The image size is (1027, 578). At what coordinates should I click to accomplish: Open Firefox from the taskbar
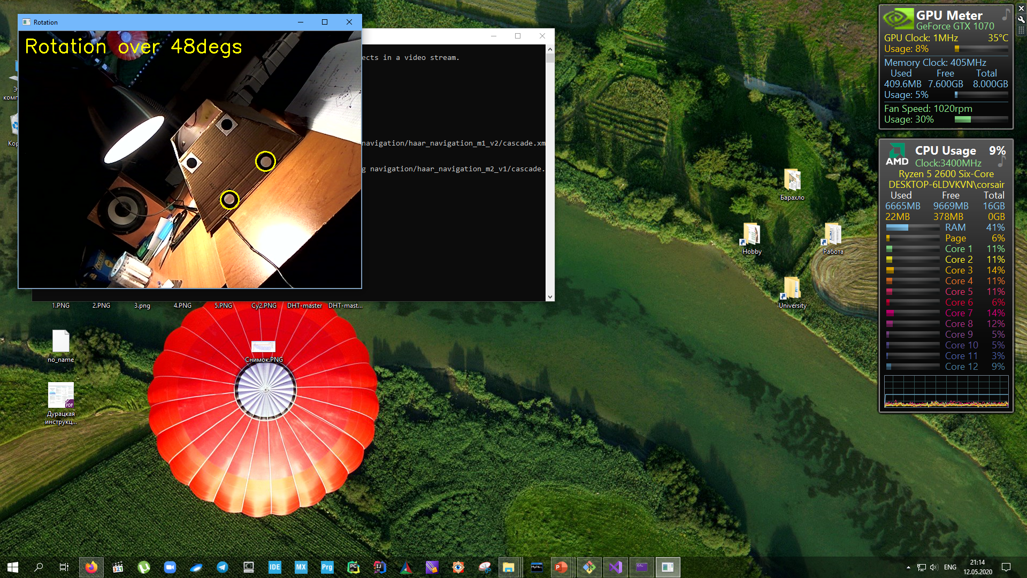coord(91,567)
